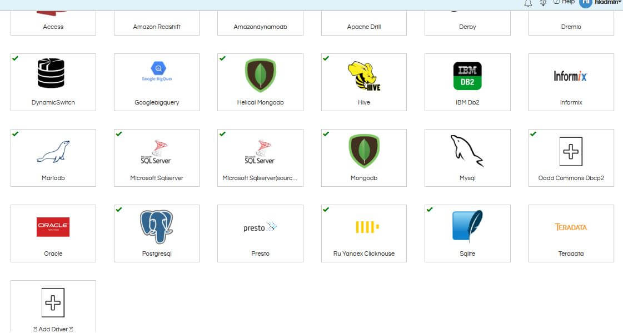
Task: Click the Oada Commons Dbcp2 text
Action: point(571,178)
